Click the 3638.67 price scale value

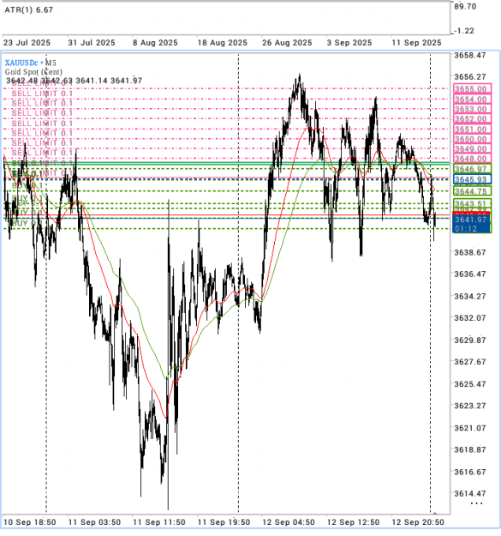point(470,252)
